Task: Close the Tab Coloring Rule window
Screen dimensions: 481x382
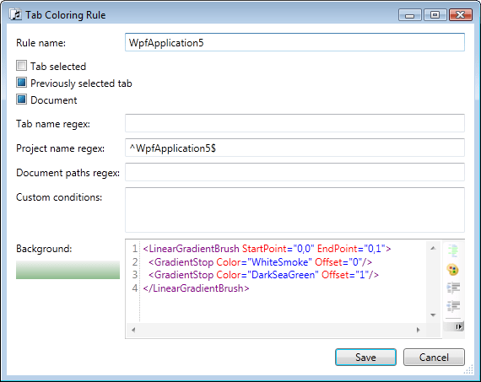Action: click(x=461, y=14)
